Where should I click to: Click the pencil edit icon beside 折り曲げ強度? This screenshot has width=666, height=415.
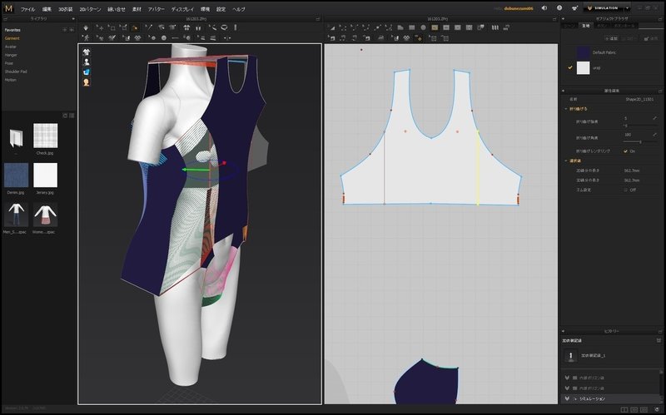(654, 118)
